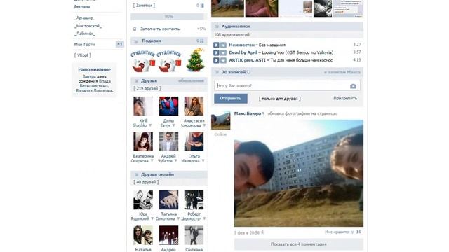Click the phone icon next to Заполнить контакты

[135, 29]
